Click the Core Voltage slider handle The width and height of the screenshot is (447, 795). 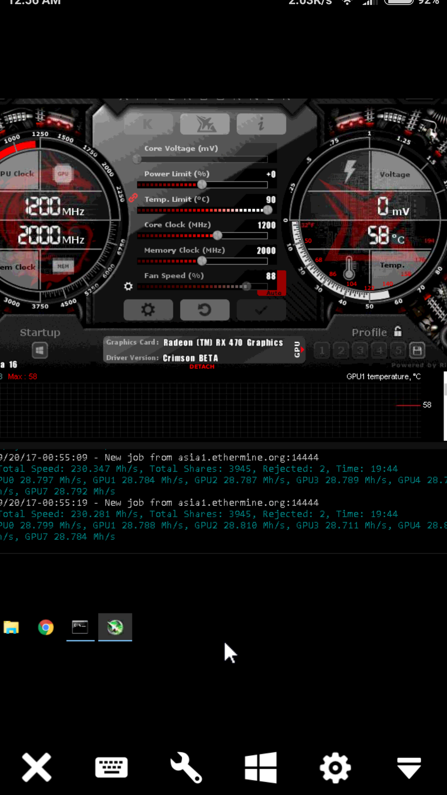[x=137, y=159]
